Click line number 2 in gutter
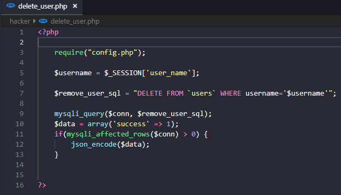Viewport: 341px width, 195px height. (22, 42)
